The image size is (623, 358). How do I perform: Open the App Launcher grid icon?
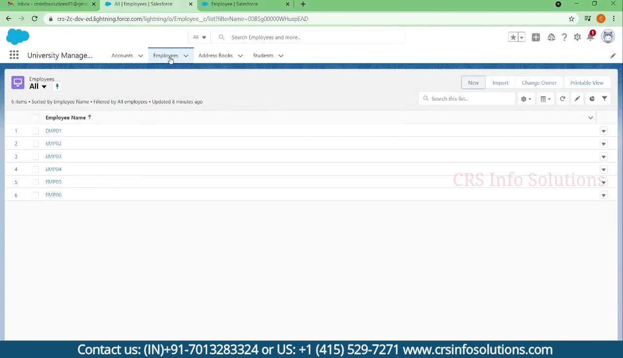[14, 55]
